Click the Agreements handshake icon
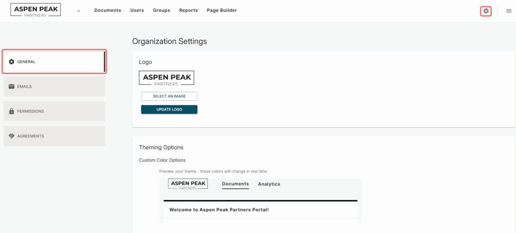516x233 pixels. (12, 136)
